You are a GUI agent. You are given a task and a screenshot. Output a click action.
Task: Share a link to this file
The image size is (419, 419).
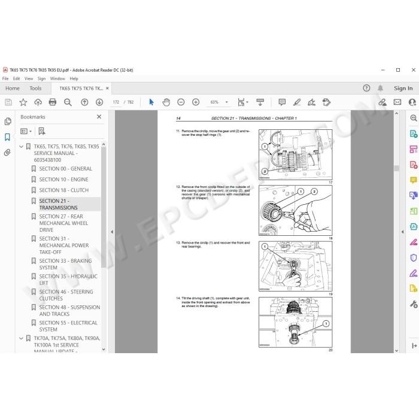382,102
